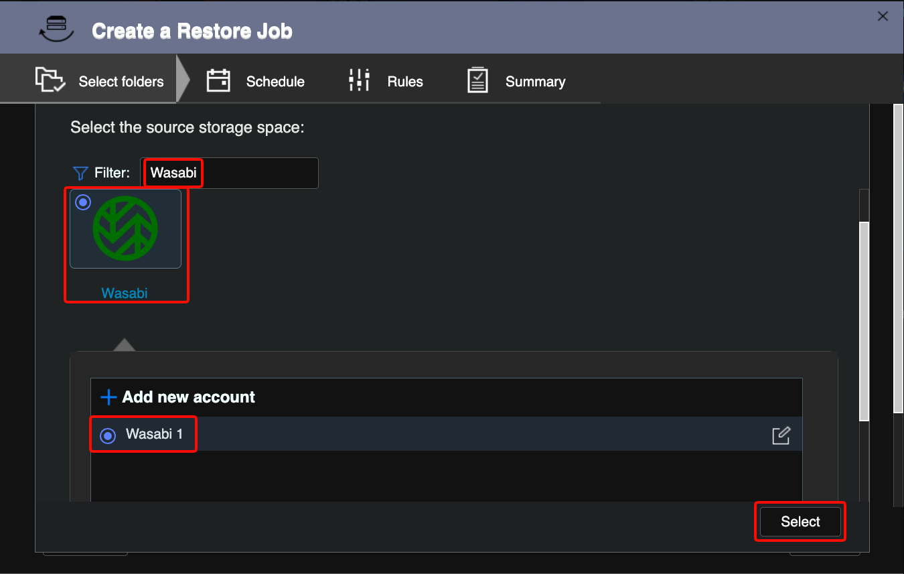Click the Select button
The width and height of the screenshot is (904, 574).
(x=800, y=522)
